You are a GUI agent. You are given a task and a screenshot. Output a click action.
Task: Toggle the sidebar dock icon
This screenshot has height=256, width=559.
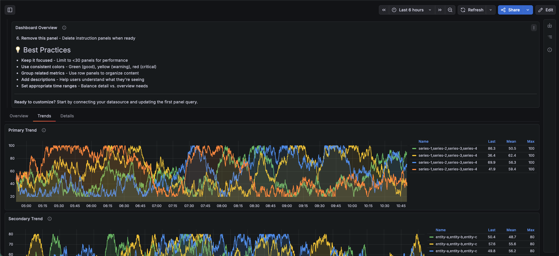coord(10,10)
